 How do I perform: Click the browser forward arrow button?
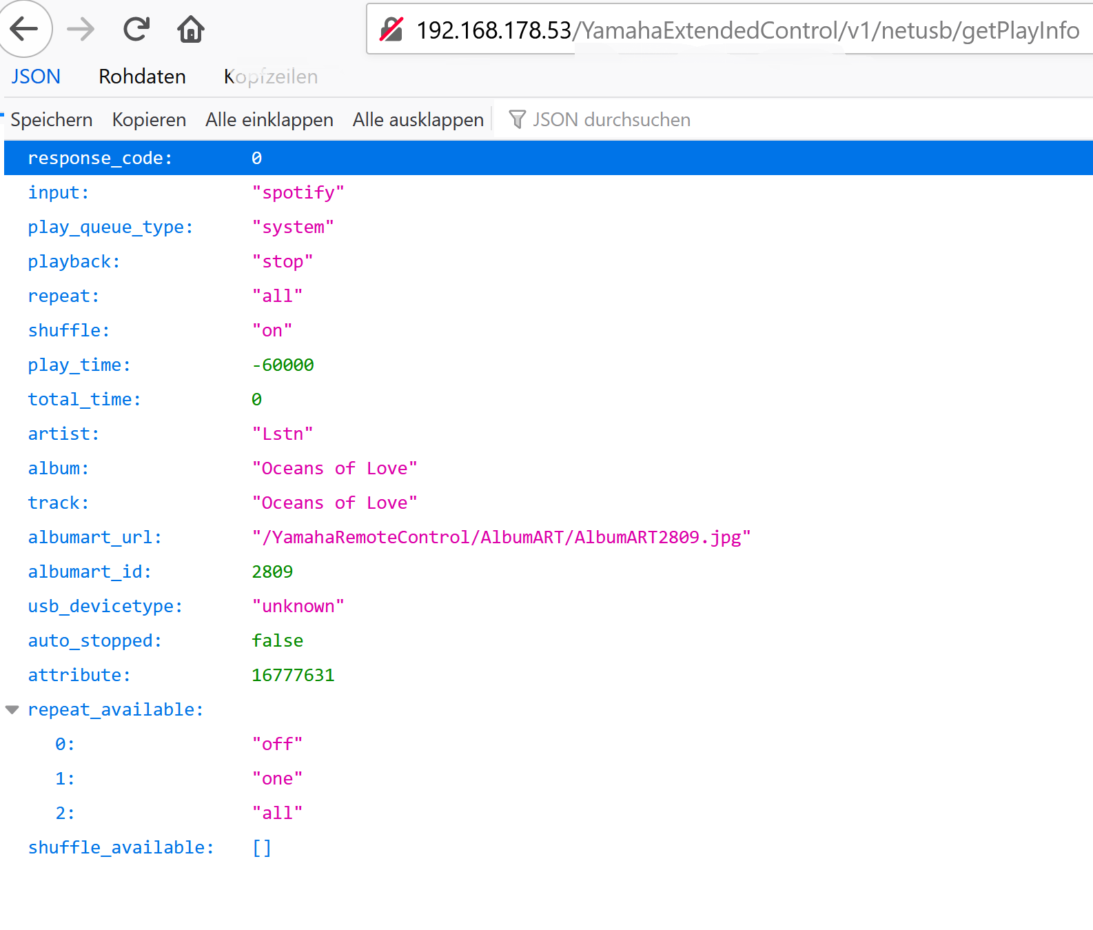coord(81,29)
